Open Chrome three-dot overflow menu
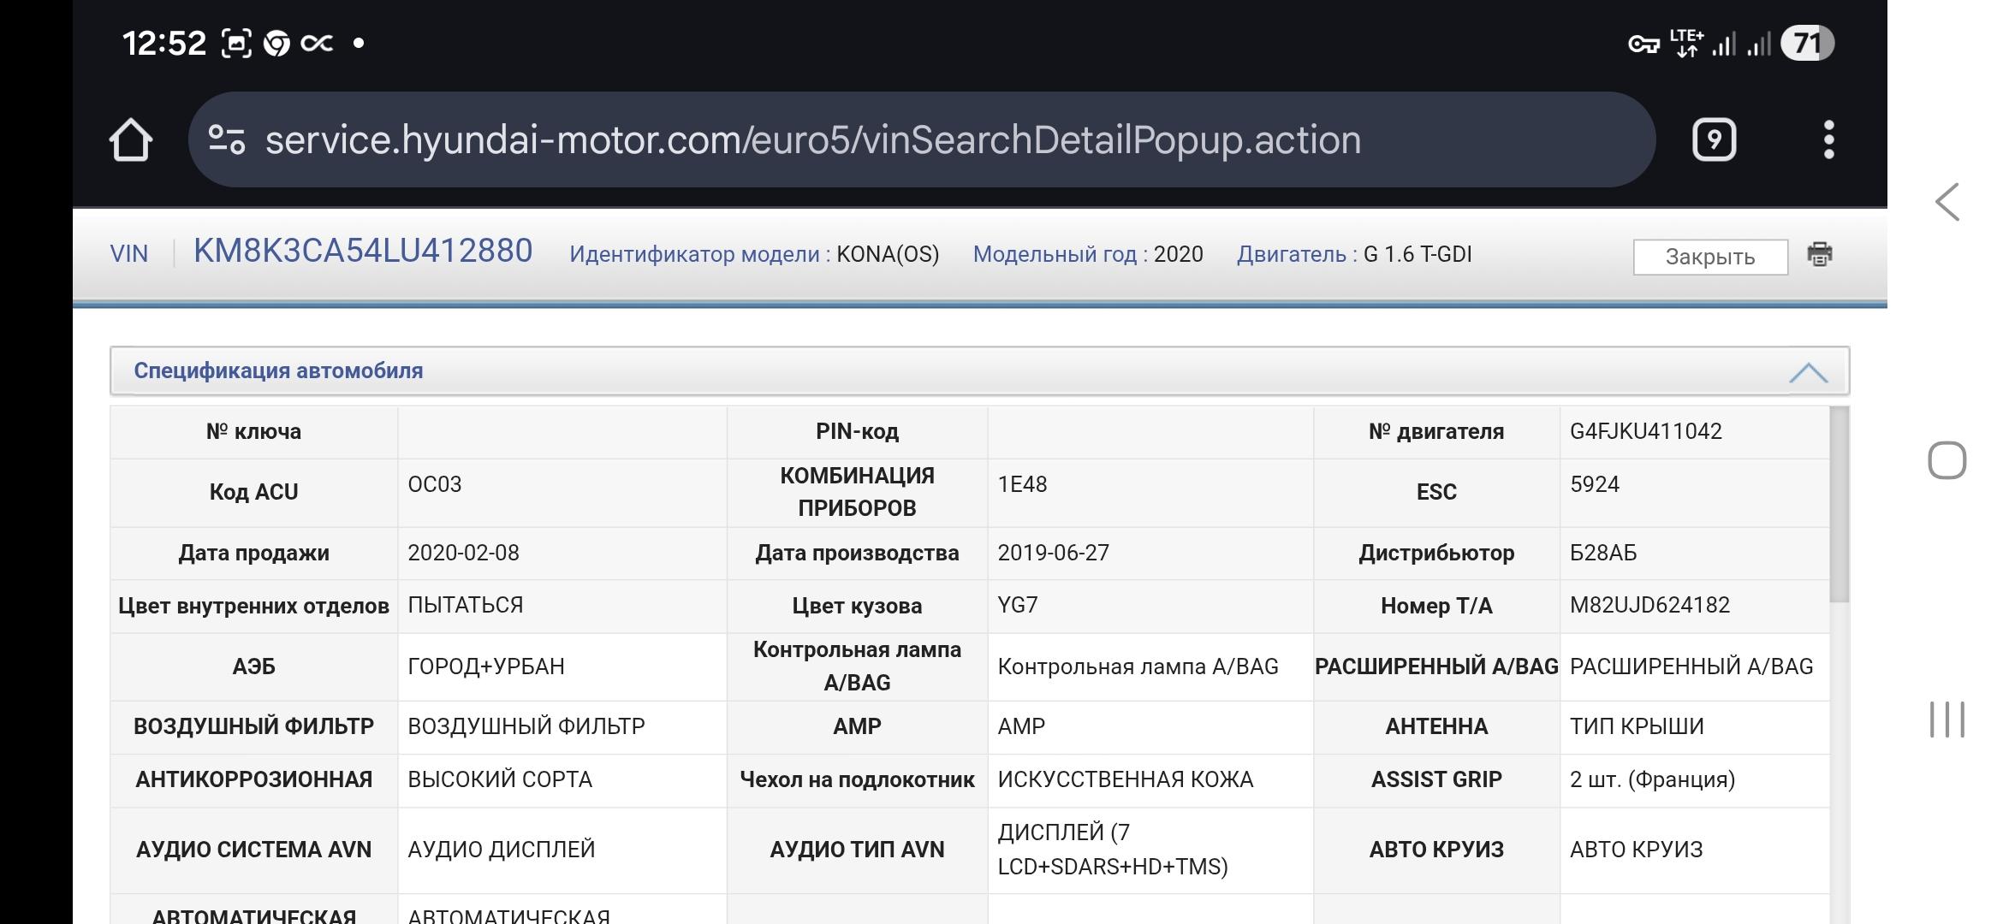The height and width of the screenshot is (924, 2003). 1828,140
